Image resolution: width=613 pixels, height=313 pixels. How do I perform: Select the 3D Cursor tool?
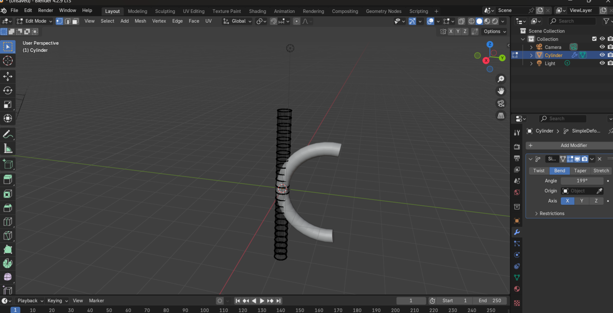coord(8,61)
